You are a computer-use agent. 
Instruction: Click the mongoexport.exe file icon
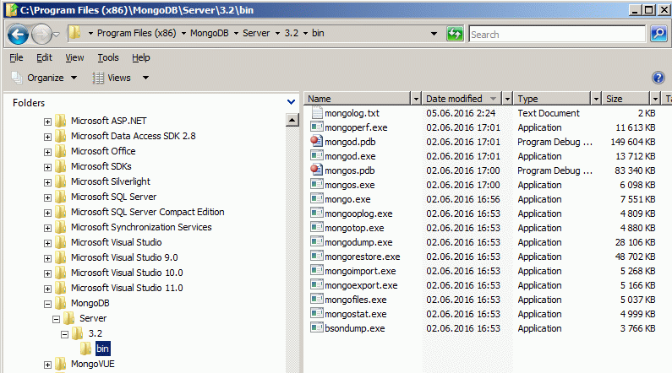(x=317, y=285)
